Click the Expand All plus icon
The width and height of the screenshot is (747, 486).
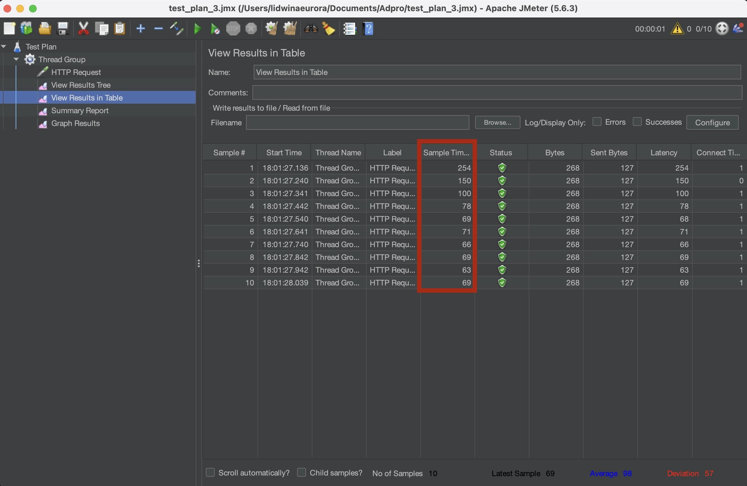140,29
